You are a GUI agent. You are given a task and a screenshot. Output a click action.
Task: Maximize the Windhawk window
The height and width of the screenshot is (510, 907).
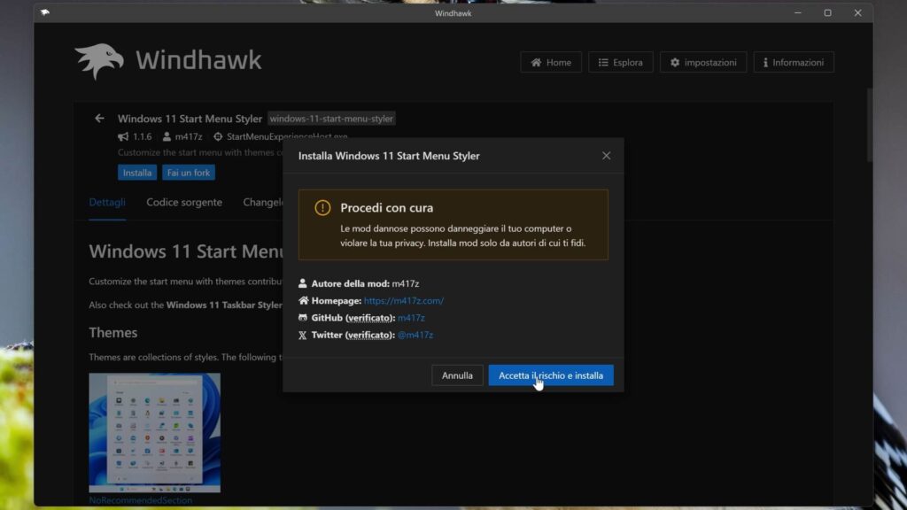tap(828, 12)
